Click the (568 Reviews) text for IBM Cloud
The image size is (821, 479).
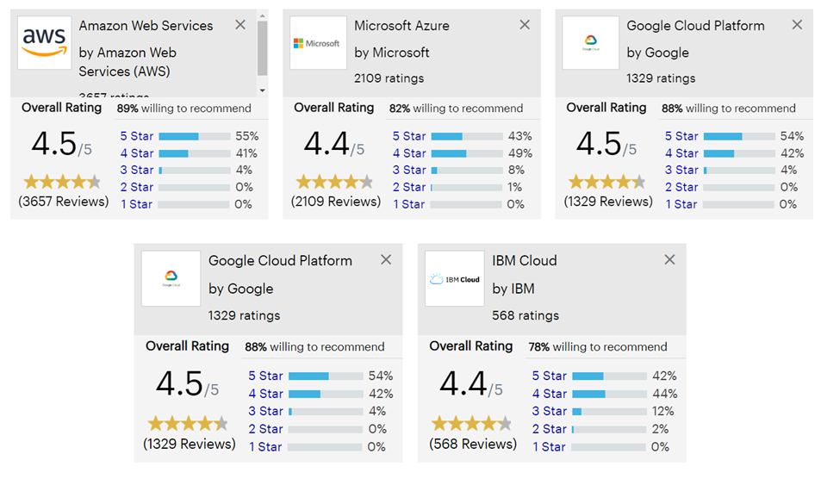[473, 444]
